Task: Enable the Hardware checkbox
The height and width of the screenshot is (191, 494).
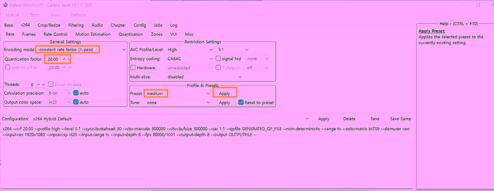Action: click(x=133, y=68)
